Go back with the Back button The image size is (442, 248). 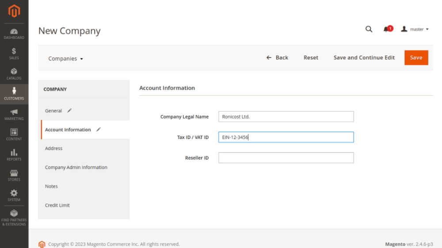coord(277,58)
